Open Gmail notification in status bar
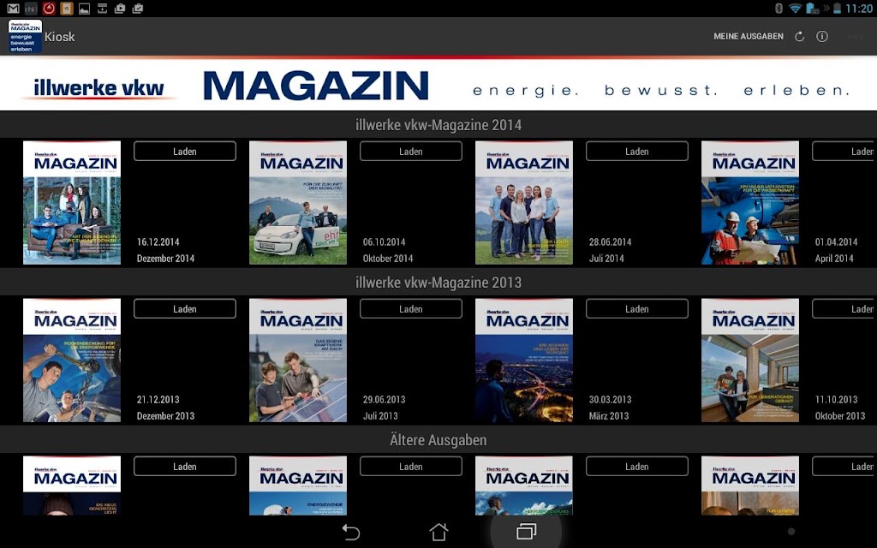The image size is (877, 548). click(x=12, y=9)
